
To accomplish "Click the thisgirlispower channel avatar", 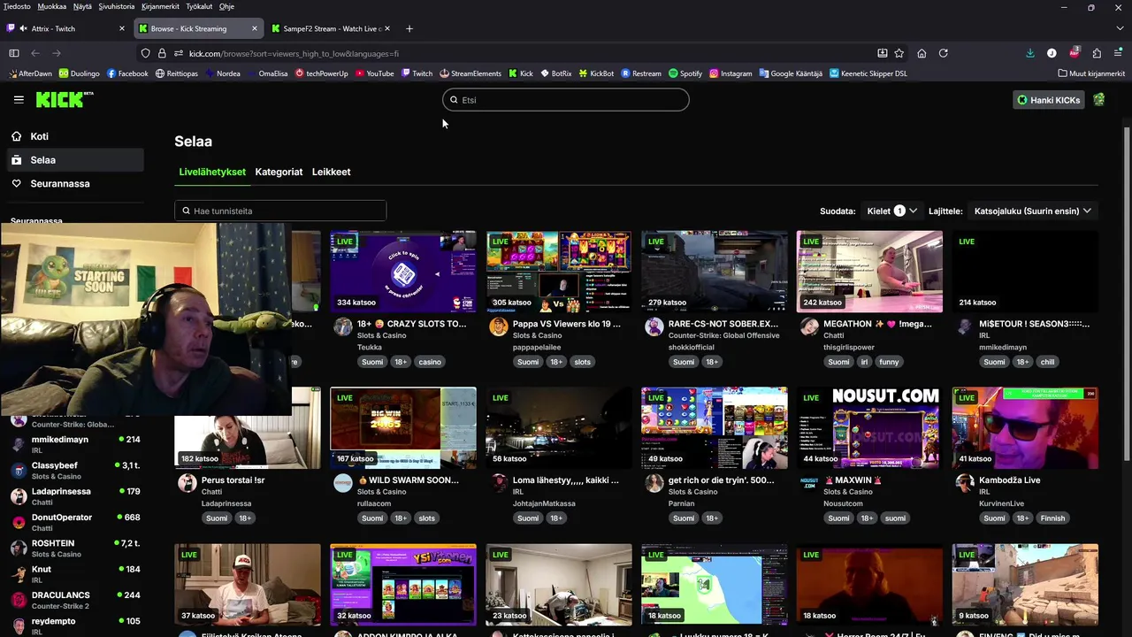I will point(810,326).
